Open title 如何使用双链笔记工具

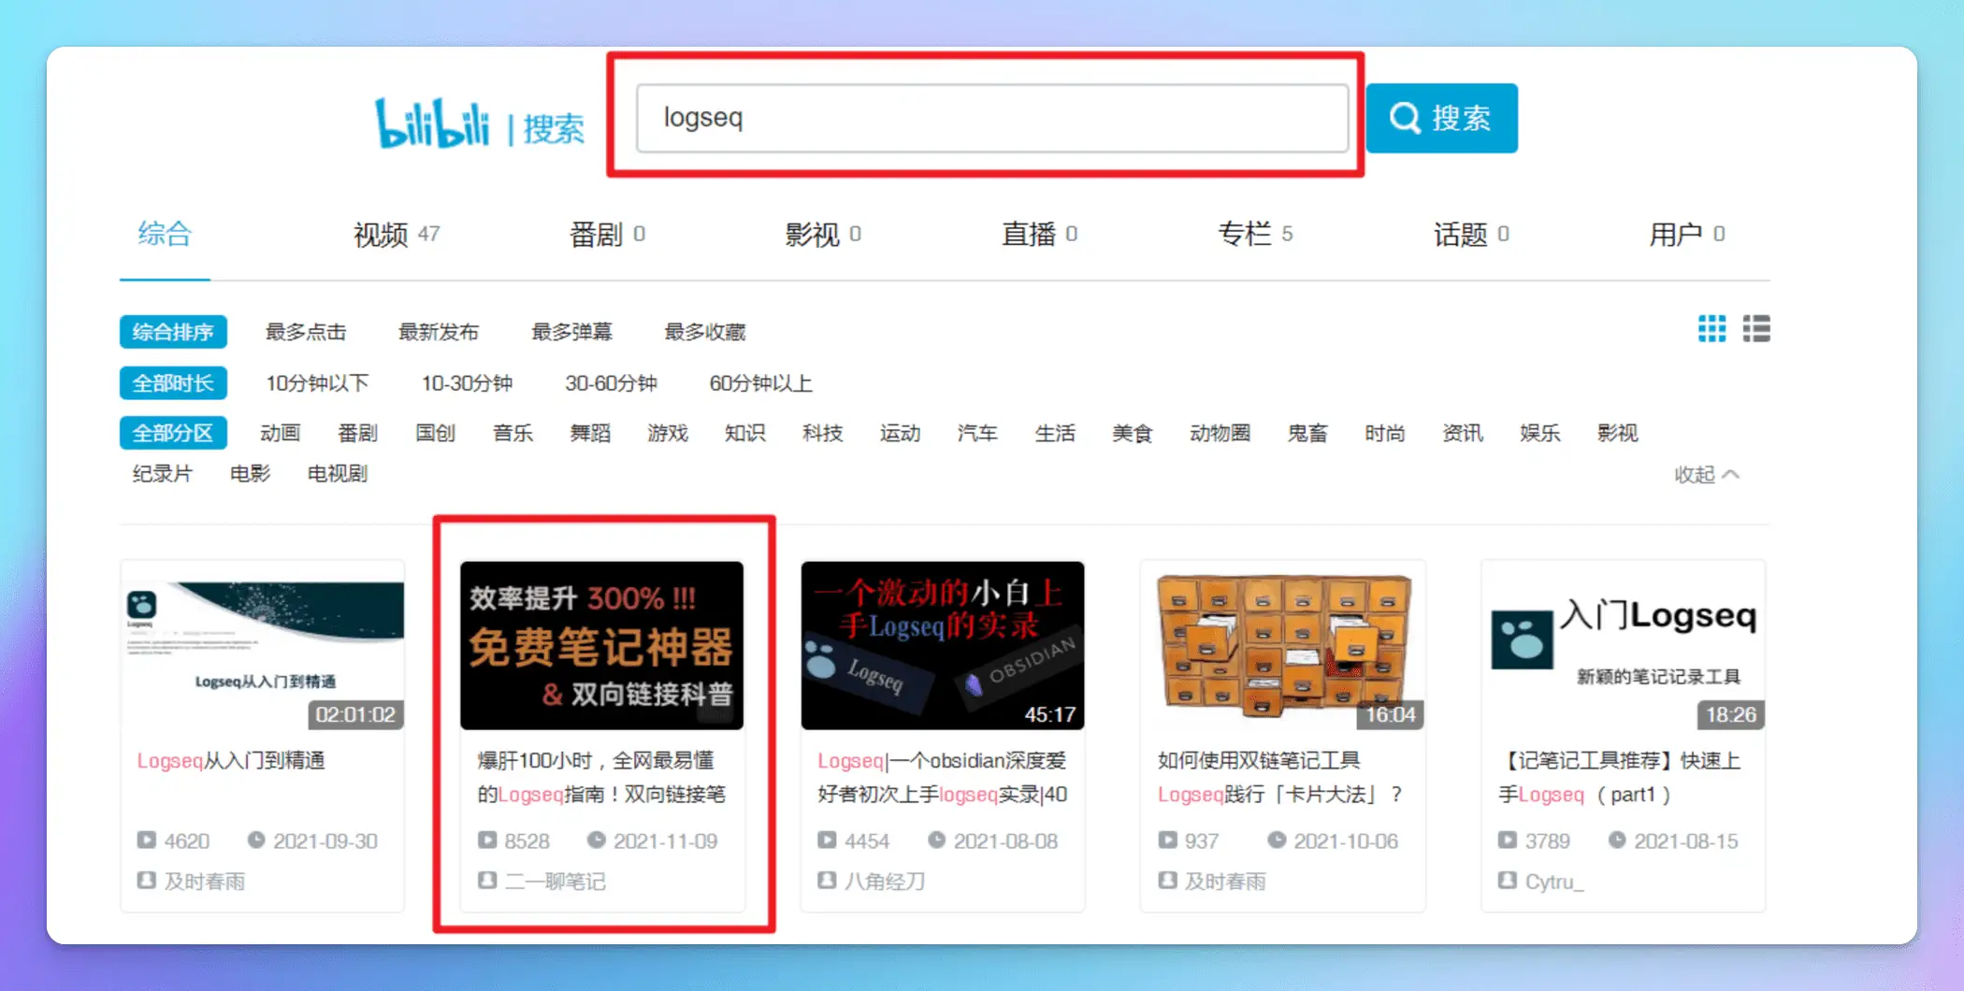pyautogui.click(x=1280, y=778)
